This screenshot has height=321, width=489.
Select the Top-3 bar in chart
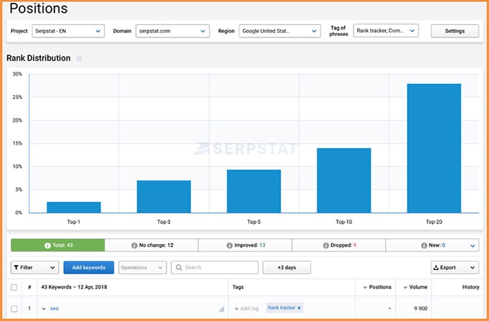164,197
